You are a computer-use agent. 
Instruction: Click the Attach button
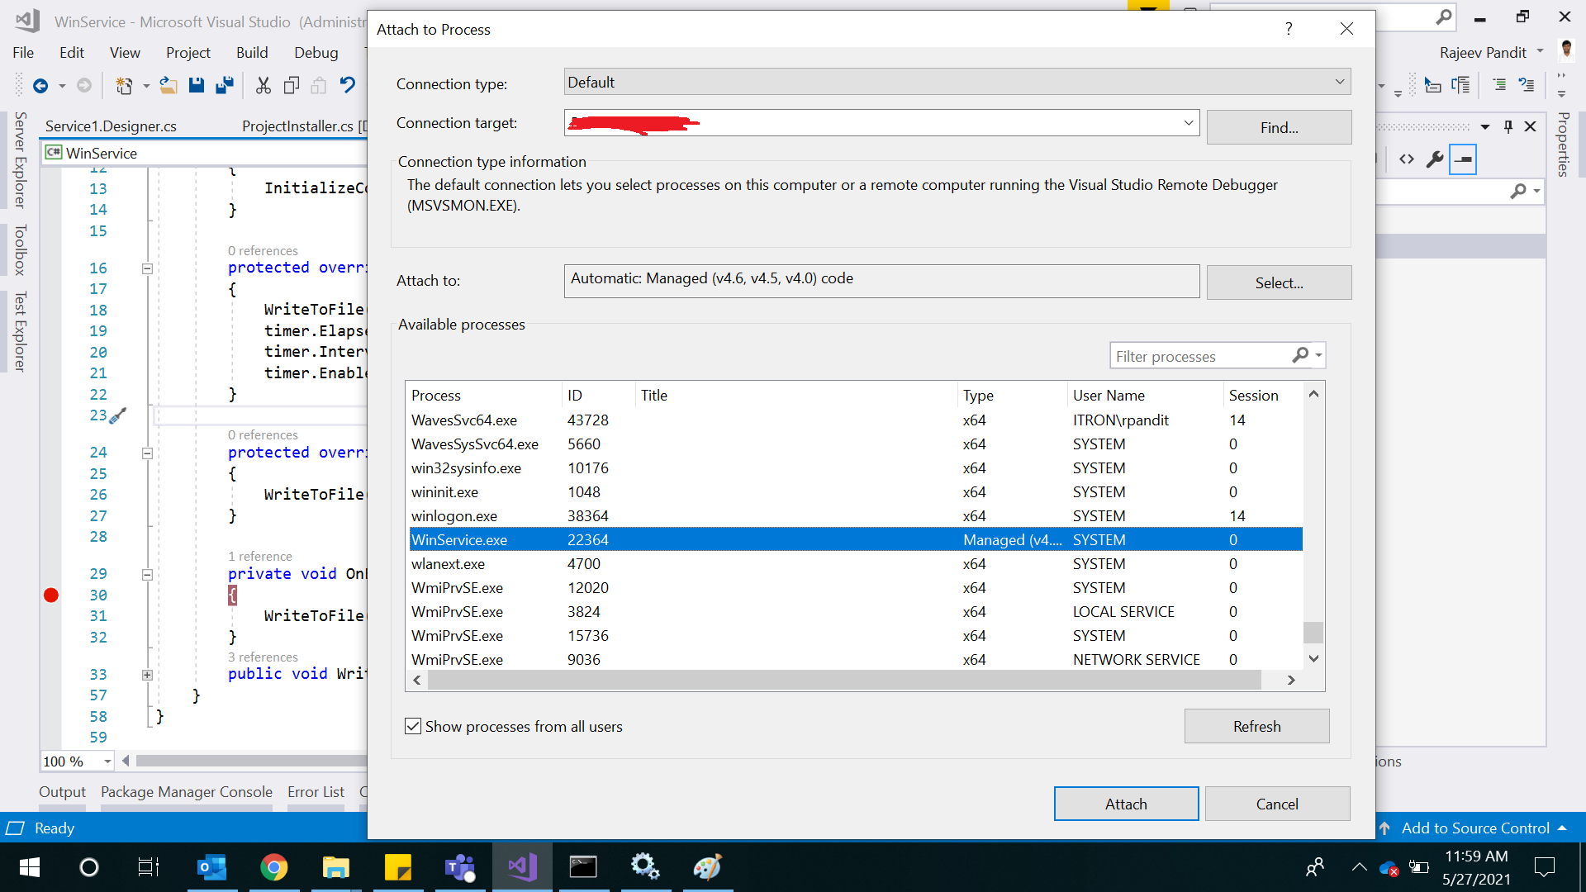pos(1125,803)
